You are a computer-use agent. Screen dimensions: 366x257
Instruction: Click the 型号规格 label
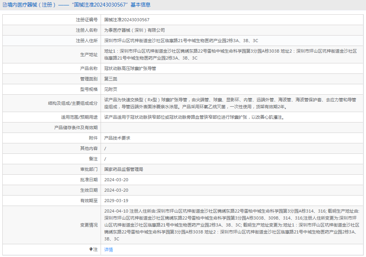(89, 90)
